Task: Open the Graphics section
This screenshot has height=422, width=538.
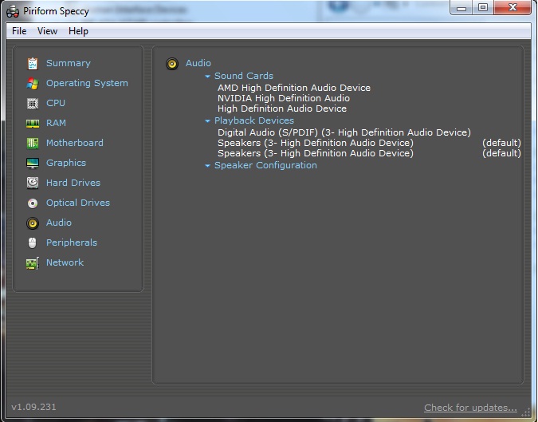Action: (x=66, y=163)
